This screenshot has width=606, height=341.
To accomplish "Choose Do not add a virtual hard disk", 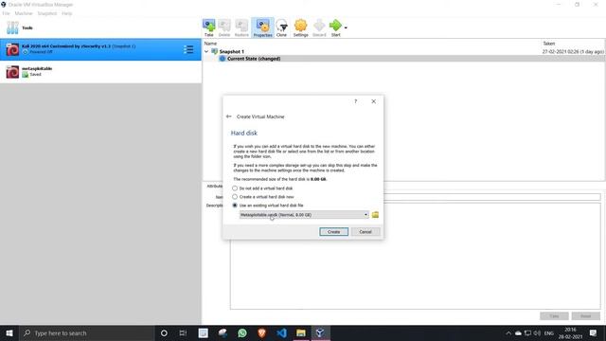I will tap(235, 188).
